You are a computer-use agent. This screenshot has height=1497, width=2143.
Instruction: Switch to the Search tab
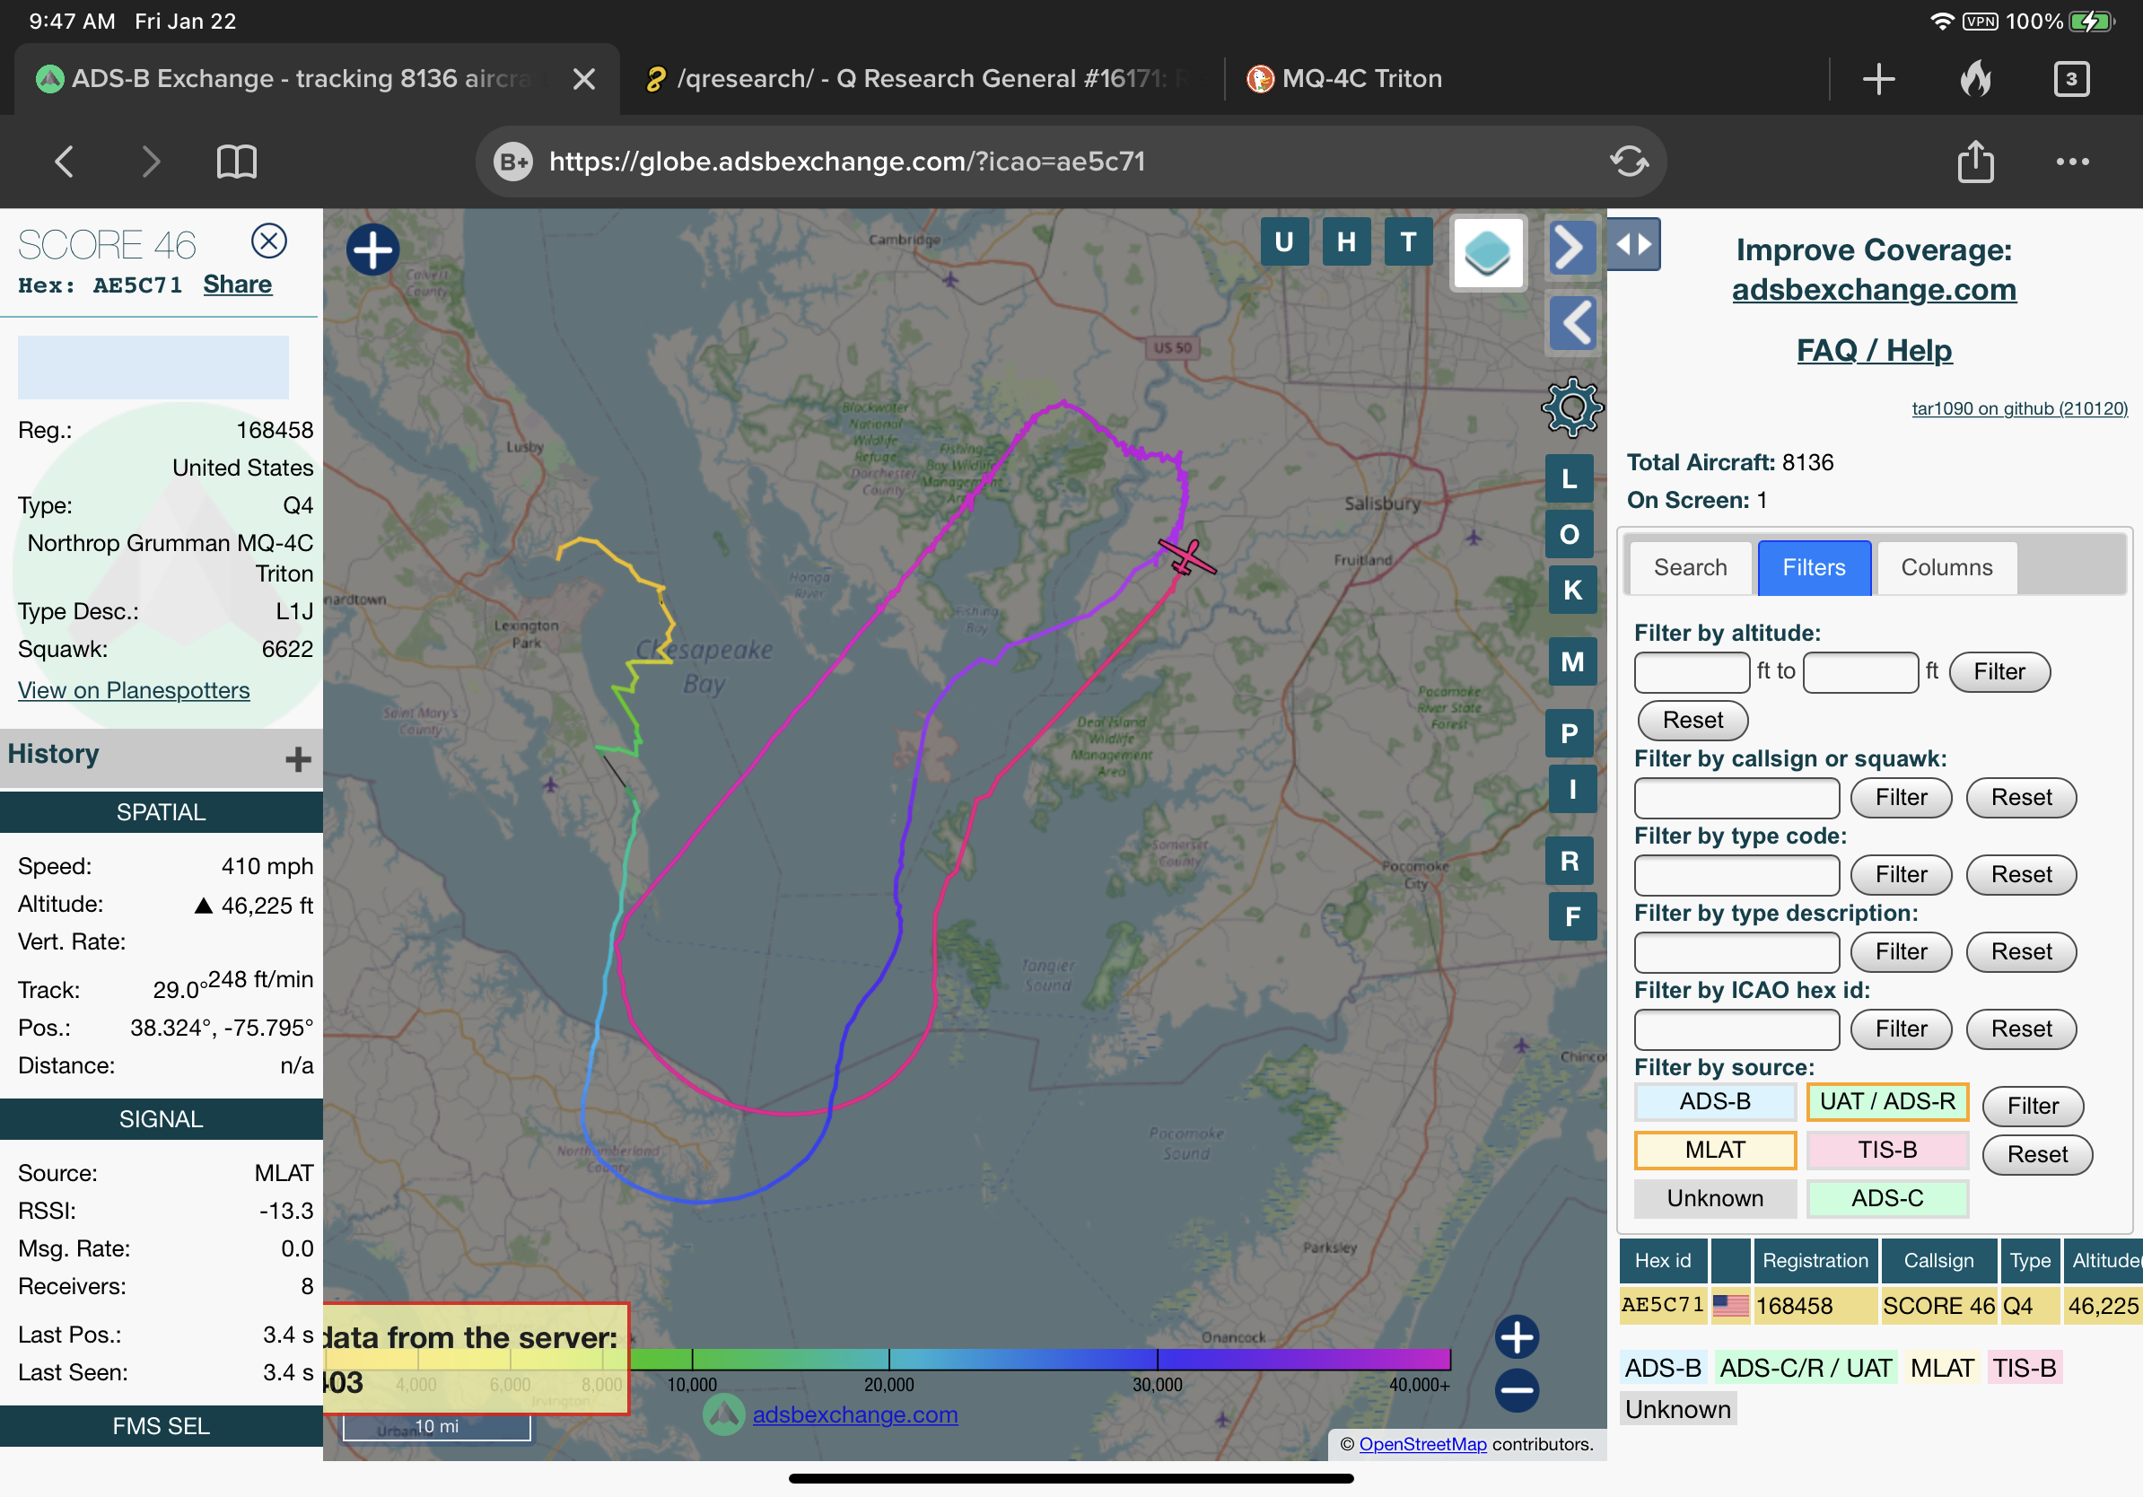[x=1691, y=567]
